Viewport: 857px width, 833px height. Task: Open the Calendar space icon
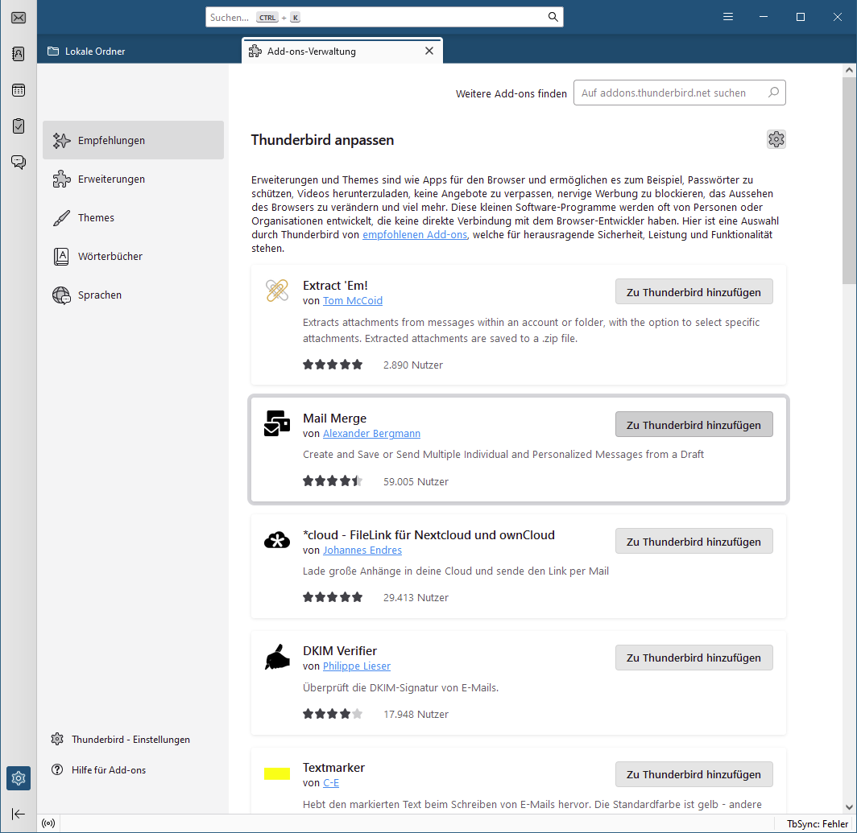tap(18, 90)
